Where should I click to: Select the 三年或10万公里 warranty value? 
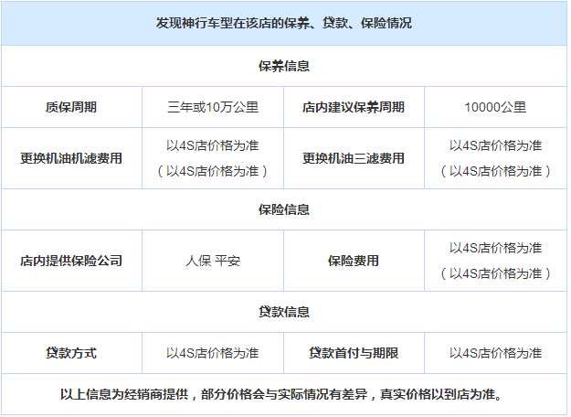[213, 107]
